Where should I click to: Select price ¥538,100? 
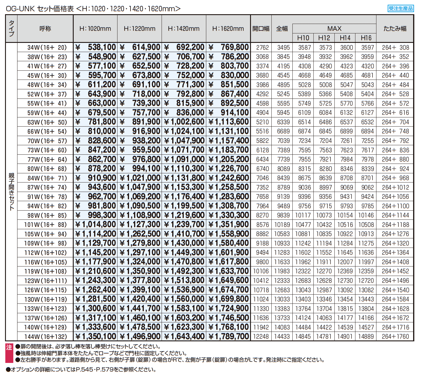(96, 47)
